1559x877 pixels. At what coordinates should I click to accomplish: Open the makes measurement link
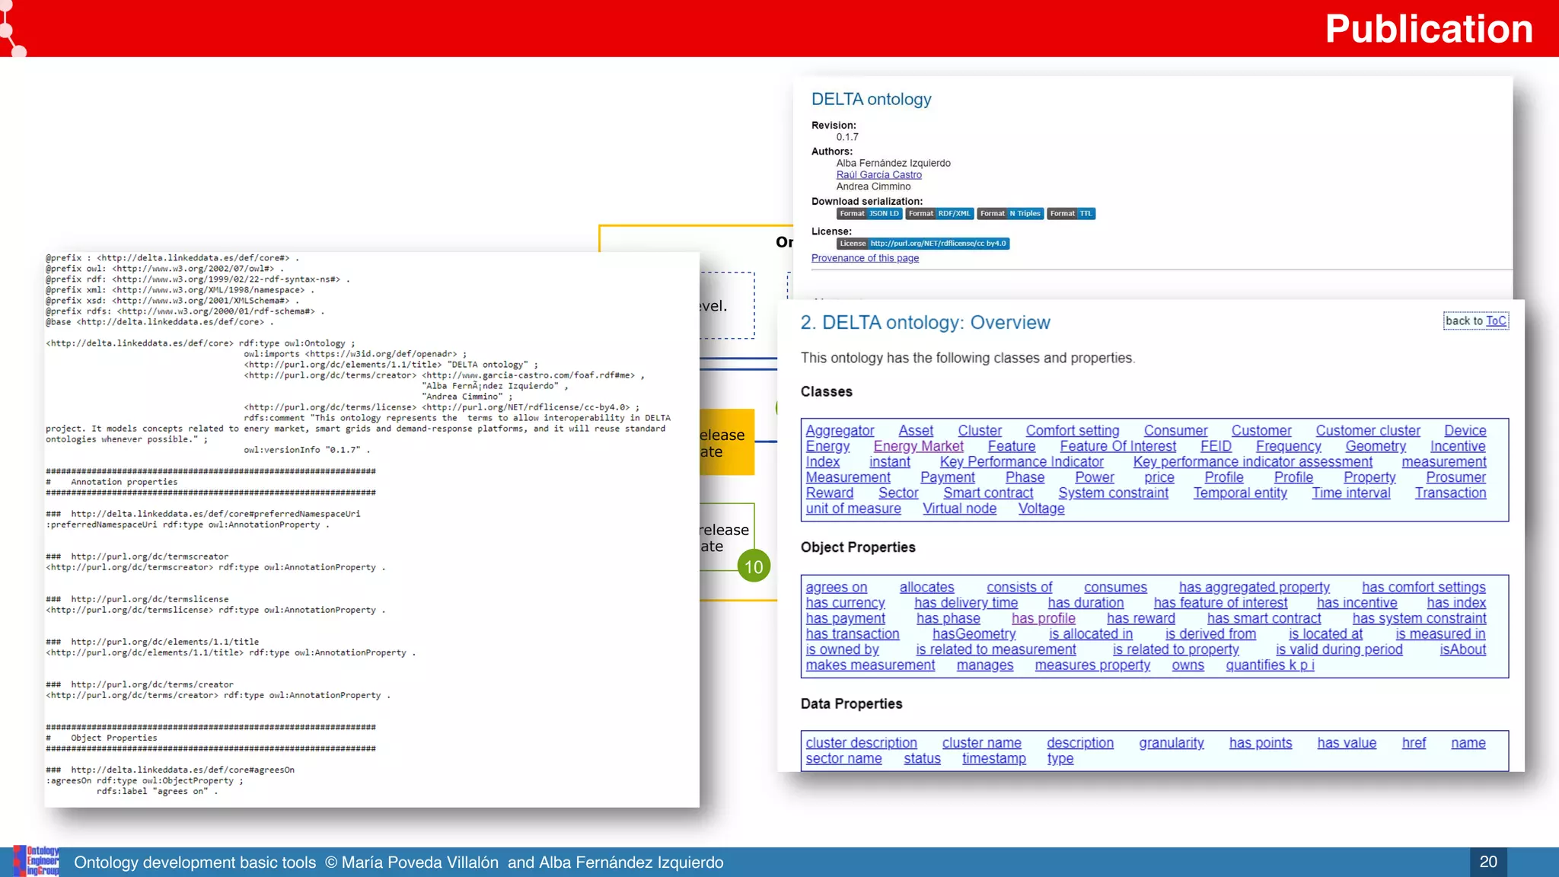click(x=870, y=665)
